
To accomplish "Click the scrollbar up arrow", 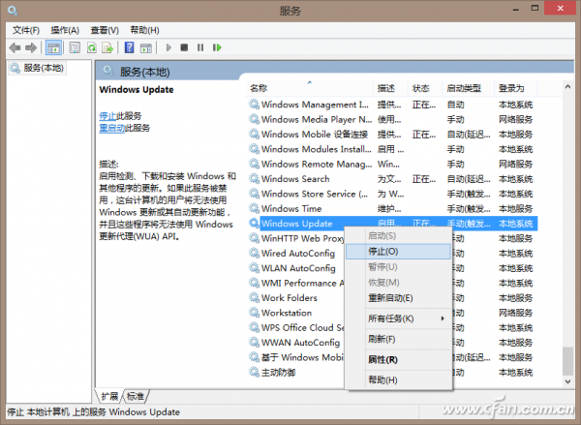I will pyautogui.click(x=567, y=87).
